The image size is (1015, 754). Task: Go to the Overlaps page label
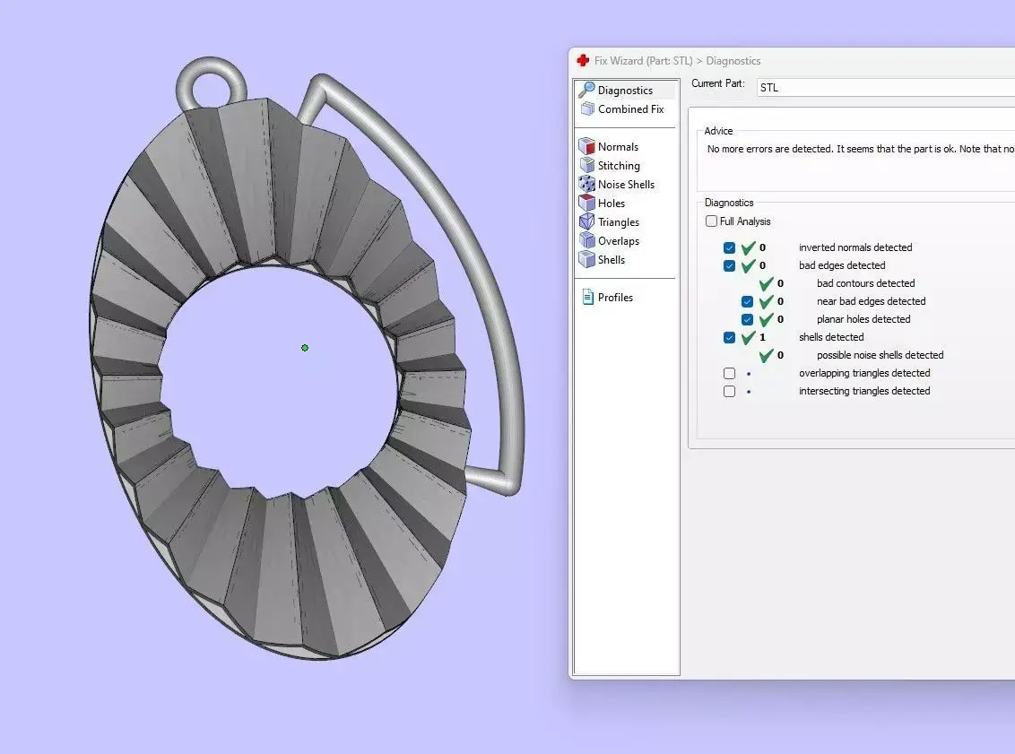tap(619, 241)
